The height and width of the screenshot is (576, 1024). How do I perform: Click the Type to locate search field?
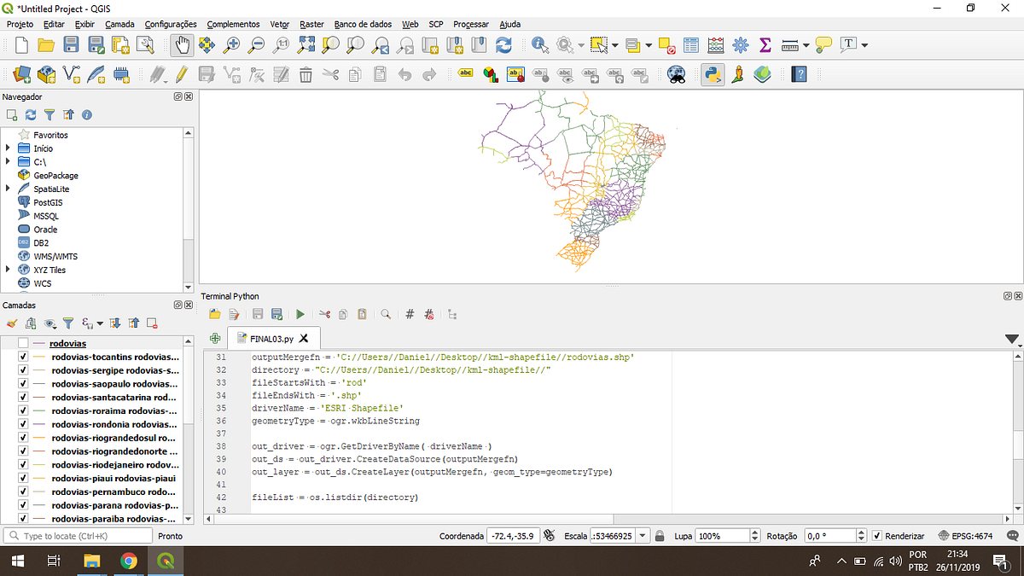tap(77, 535)
